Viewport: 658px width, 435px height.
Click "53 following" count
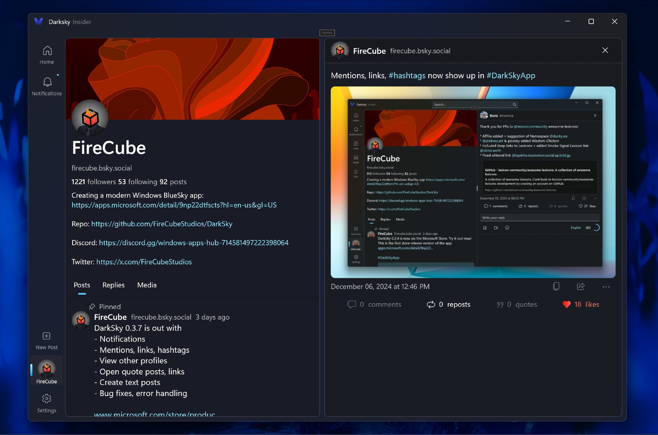[x=138, y=182]
